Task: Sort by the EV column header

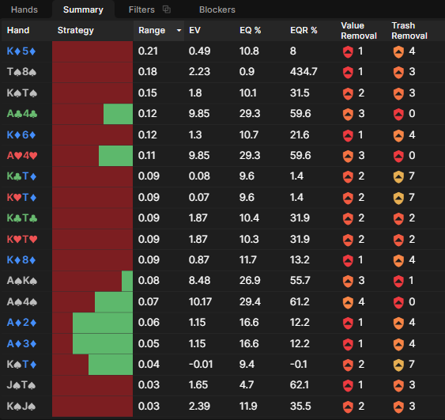Action: [194, 30]
